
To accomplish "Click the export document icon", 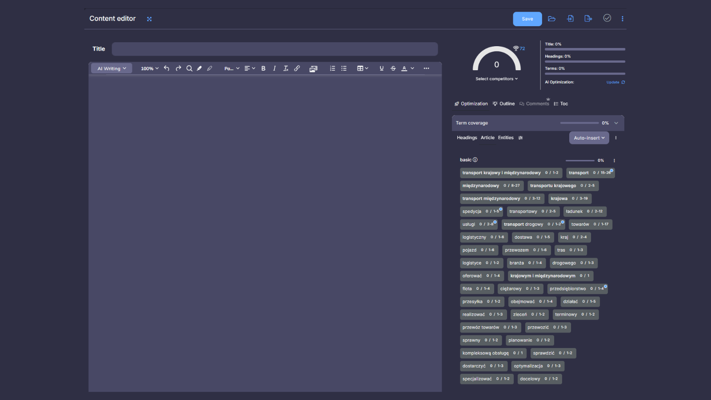I will pos(588,19).
